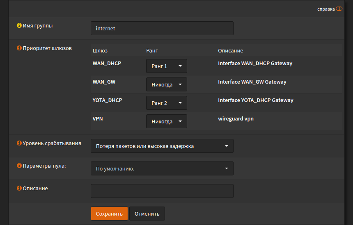Screen dimensions: 353x225
Task: Click Отменить button
Action: [x=147, y=214]
